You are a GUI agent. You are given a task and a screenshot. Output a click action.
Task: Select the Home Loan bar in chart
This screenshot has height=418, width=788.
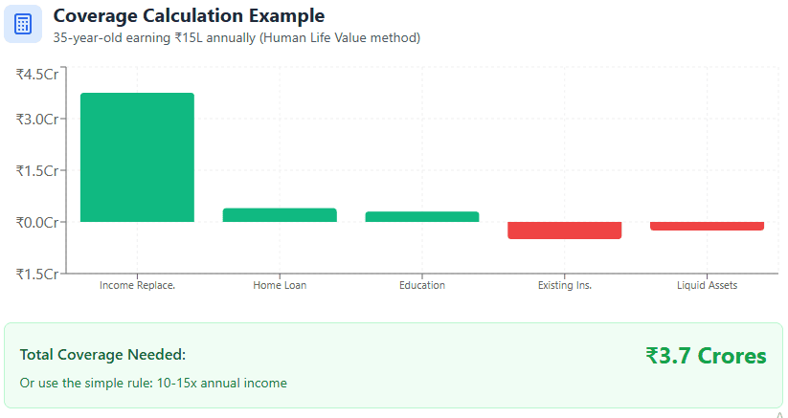280,215
